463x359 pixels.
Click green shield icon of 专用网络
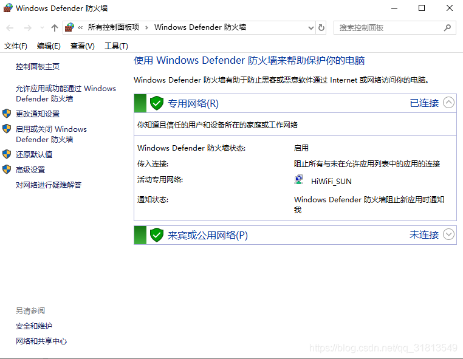point(157,103)
